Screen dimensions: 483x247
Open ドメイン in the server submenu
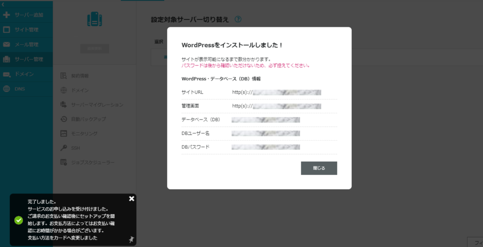(x=80, y=90)
